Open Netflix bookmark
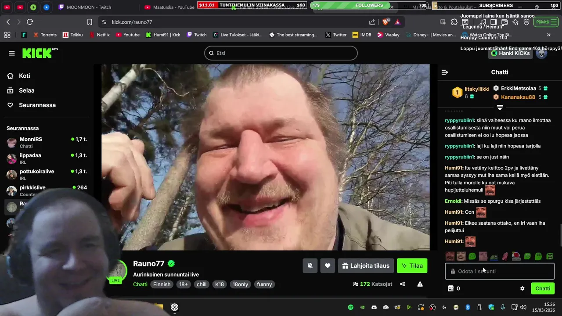The image size is (562, 316). click(x=99, y=35)
